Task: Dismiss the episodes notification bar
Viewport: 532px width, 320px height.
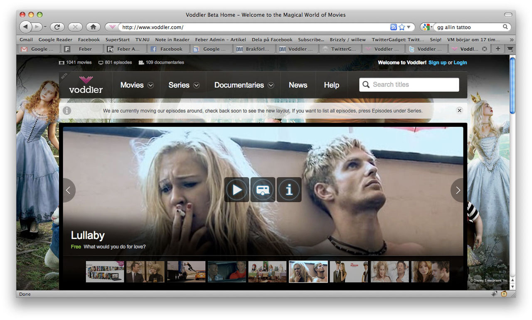Action: pyautogui.click(x=459, y=111)
